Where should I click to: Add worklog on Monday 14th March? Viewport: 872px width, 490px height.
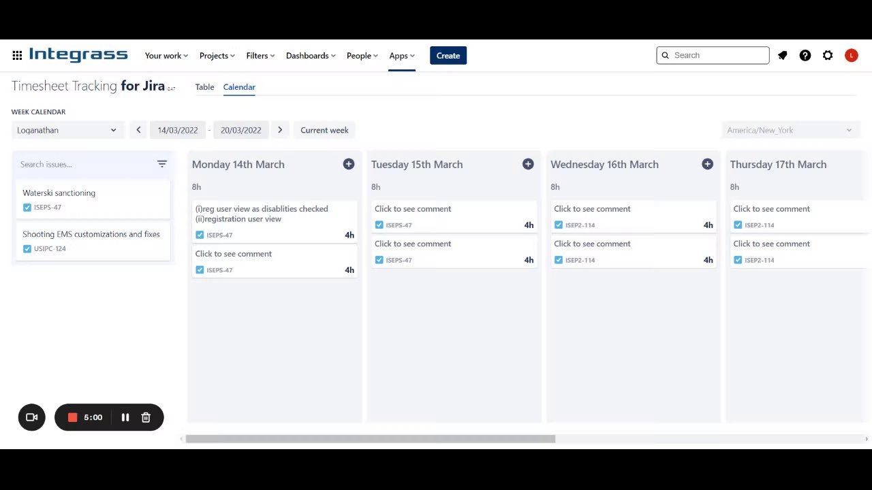click(349, 164)
